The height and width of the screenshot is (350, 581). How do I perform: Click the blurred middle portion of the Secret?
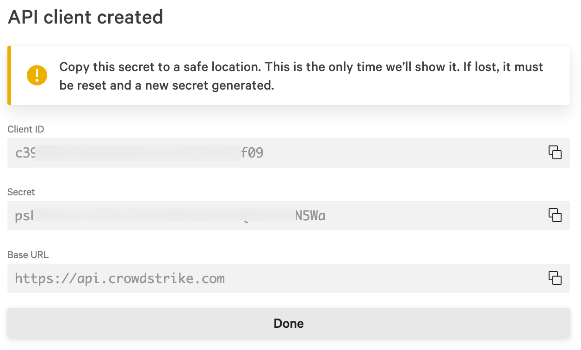point(165,216)
